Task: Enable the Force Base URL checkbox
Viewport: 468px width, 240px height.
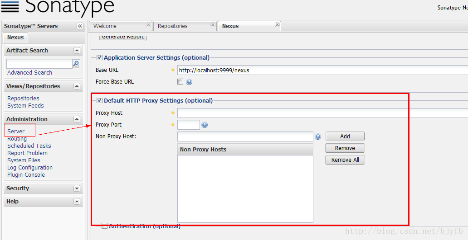Action: pos(180,81)
